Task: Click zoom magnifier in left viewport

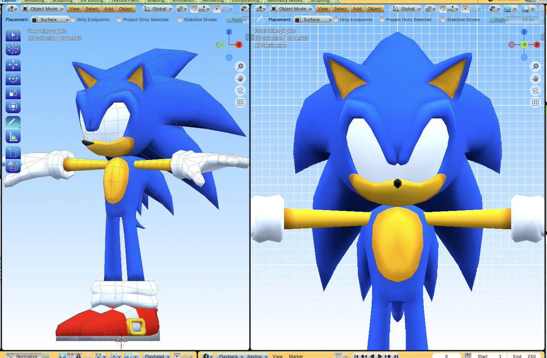Action: [240, 67]
